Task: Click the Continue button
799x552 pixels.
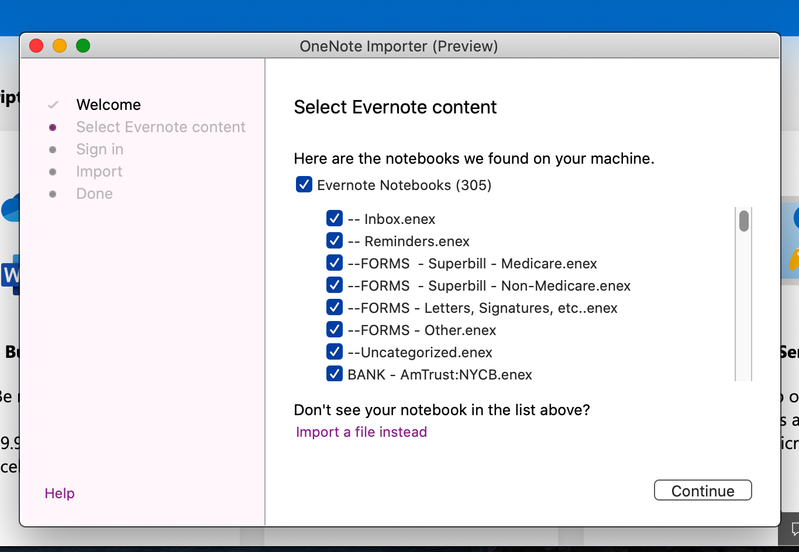Action: pos(702,491)
